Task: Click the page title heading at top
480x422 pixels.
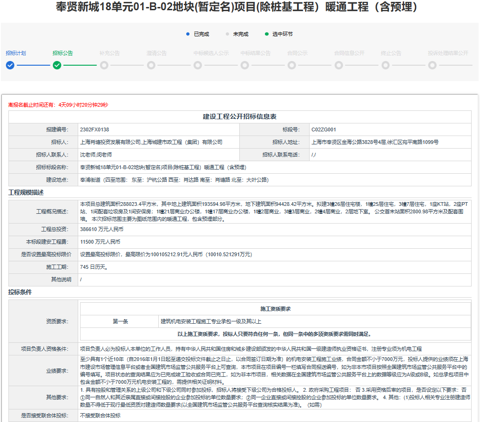Action: click(x=240, y=7)
